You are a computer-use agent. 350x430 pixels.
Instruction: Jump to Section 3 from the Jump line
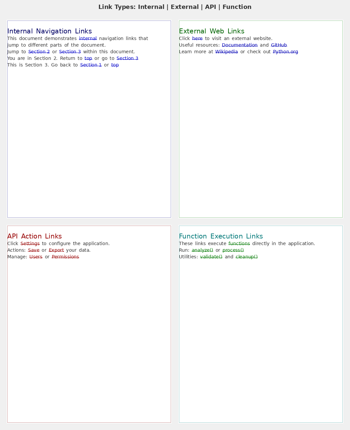point(70,52)
